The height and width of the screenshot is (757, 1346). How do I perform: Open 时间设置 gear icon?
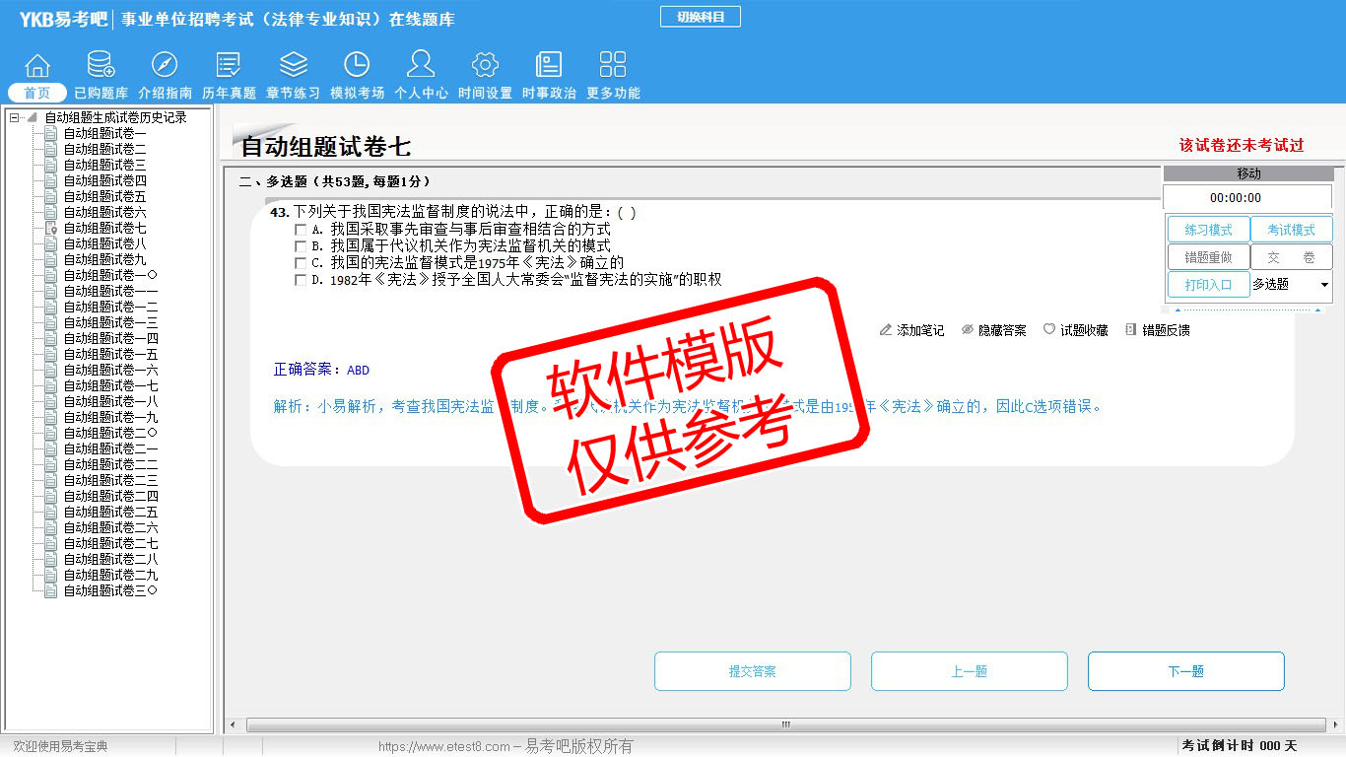coord(485,66)
